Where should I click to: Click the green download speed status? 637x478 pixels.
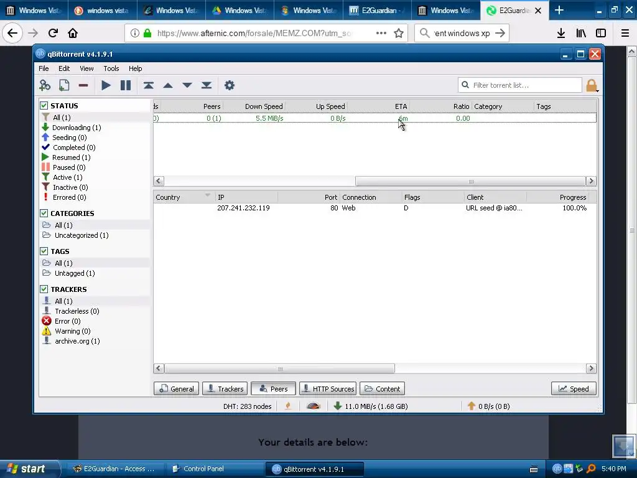click(x=371, y=406)
